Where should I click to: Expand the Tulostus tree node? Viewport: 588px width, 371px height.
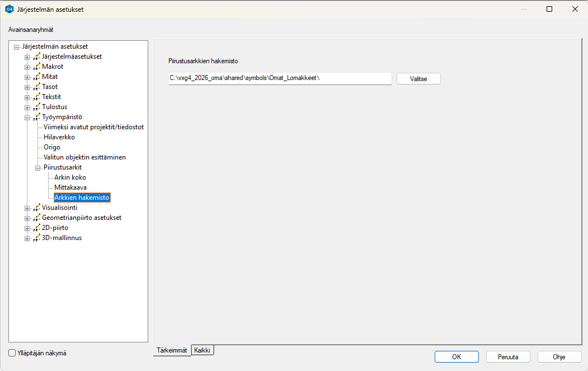[27, 108]
